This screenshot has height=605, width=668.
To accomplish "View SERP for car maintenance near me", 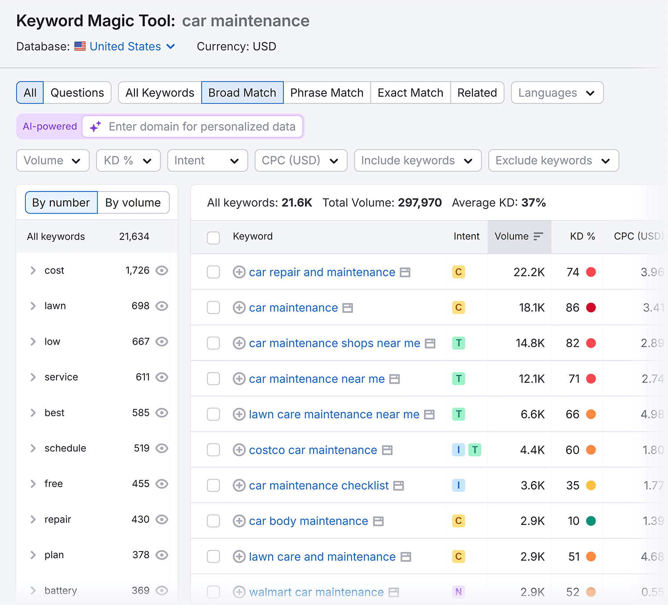I will 395,379.
